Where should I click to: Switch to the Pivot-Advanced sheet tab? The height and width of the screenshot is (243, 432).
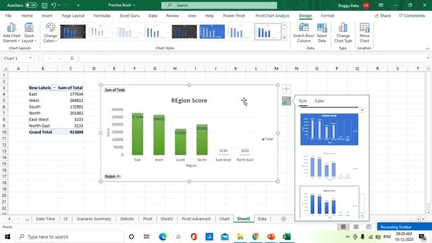(x=196, y=219)
